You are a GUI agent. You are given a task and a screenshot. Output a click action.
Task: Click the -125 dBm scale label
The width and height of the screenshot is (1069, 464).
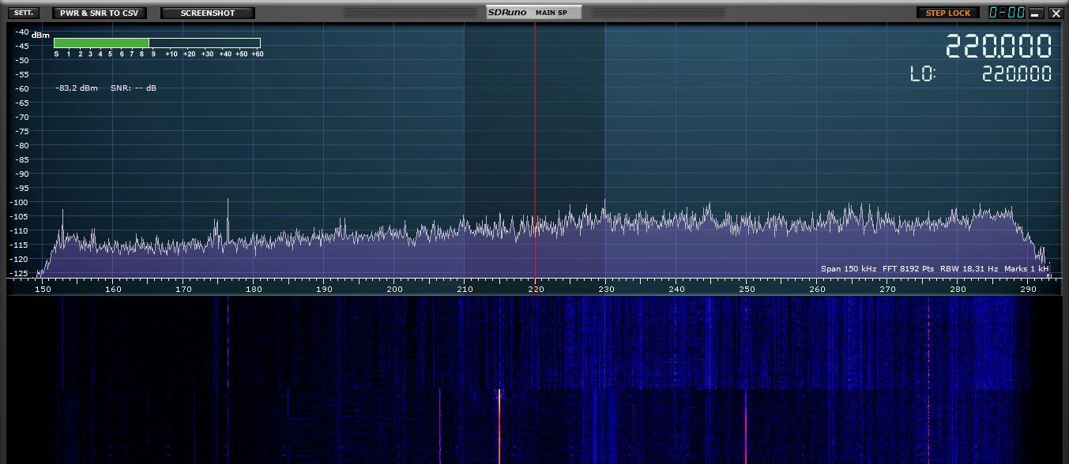[19, 273]
